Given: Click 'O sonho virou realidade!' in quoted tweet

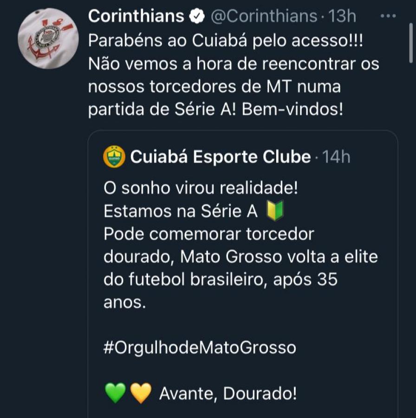Looking at the screenshot, I should click(x=200, y=189).
